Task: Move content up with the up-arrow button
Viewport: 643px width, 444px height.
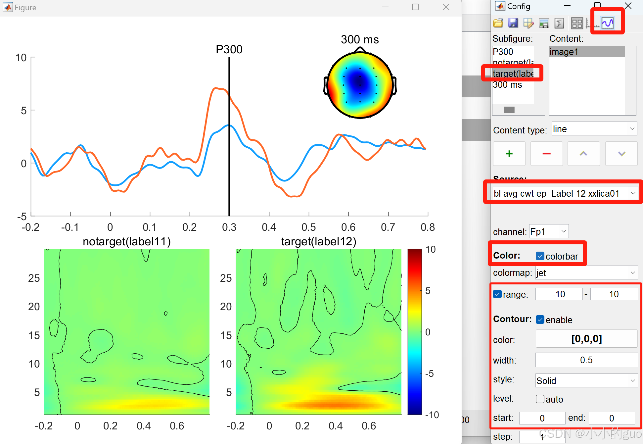Action: pos(584,154)
